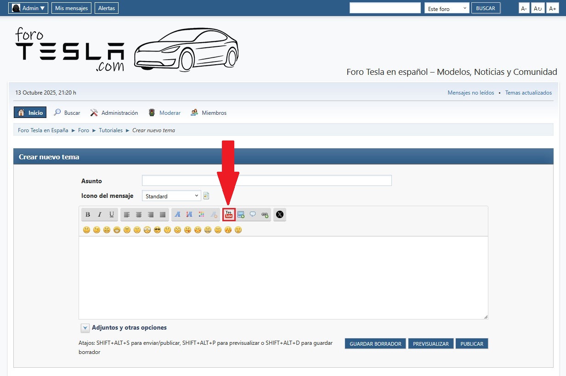
Task: Center align the text
Action: click(139, 214)
